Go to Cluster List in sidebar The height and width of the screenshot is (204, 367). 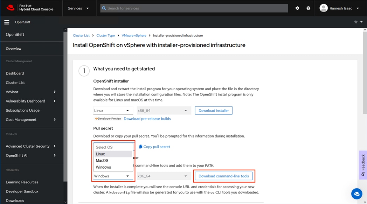[15, 83]
